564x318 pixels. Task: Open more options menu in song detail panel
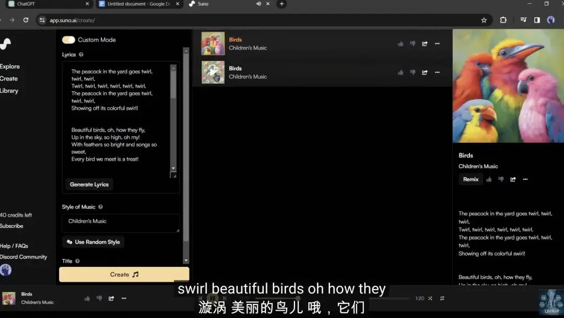(x=525, y=179)
